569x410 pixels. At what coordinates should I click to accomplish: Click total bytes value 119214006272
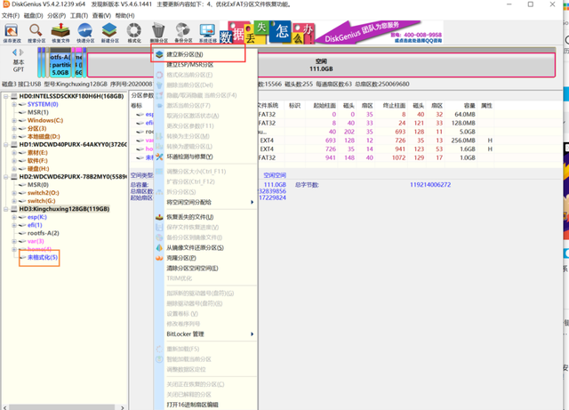point(430,185)
